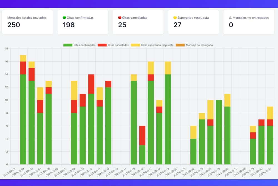
Task: Click the y-axis label 18
Action: tap(7, 49)
